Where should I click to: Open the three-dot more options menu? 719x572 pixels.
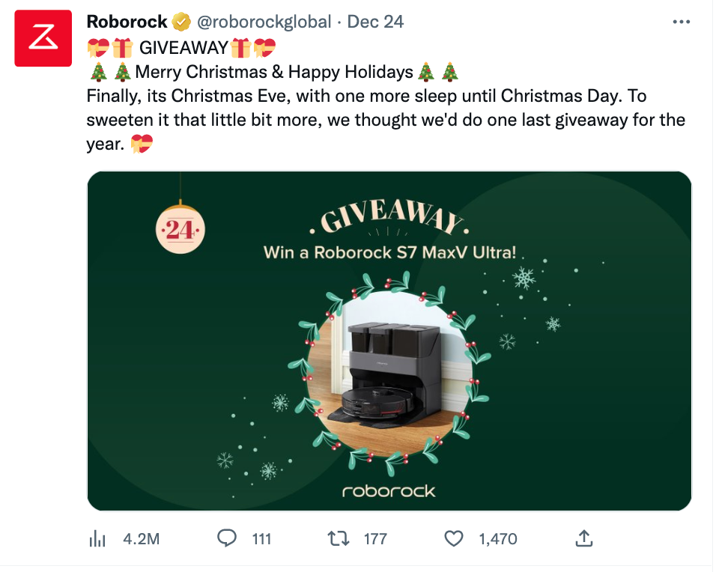pyautogui.click(x=681, y=22)
